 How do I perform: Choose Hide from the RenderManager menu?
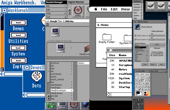(56, 13)
